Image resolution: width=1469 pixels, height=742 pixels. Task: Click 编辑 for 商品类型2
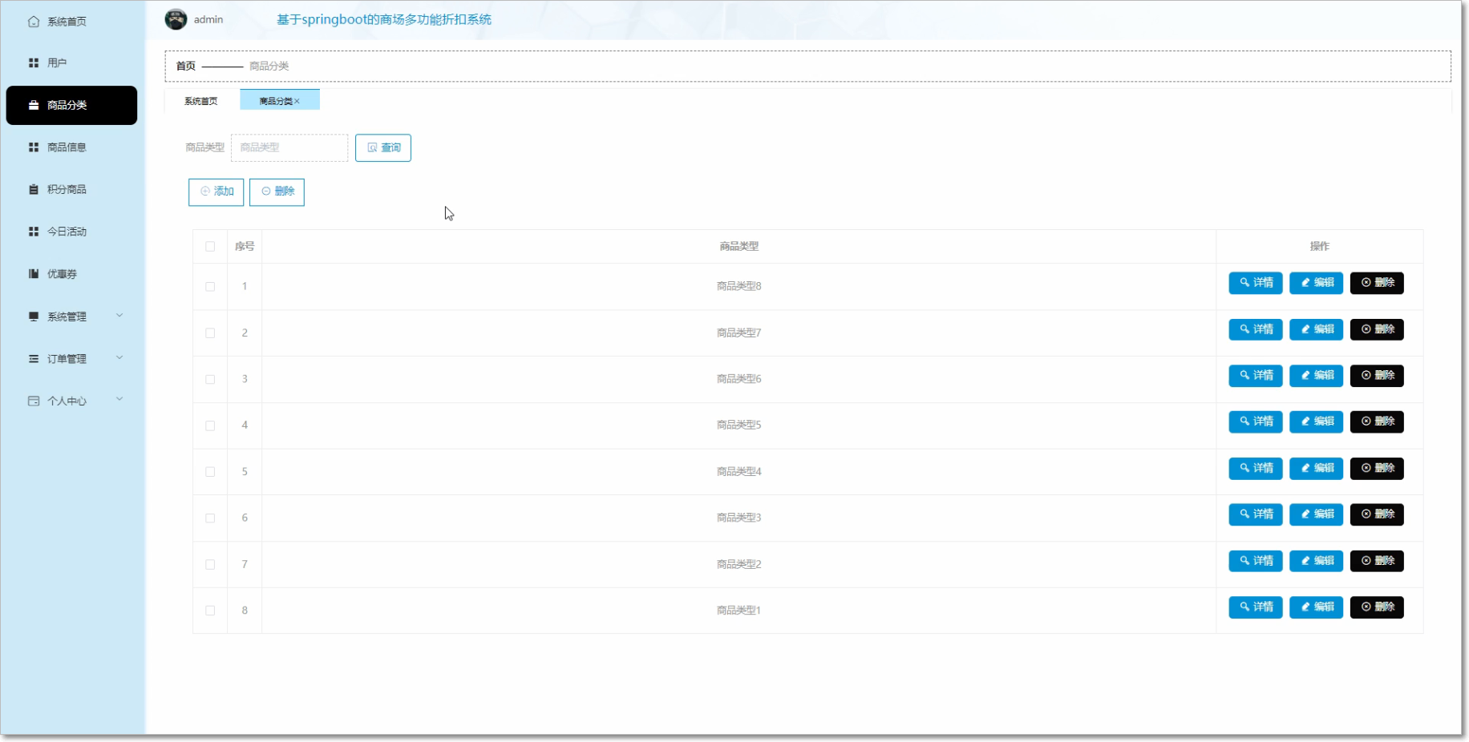[x=1316, y=561]
